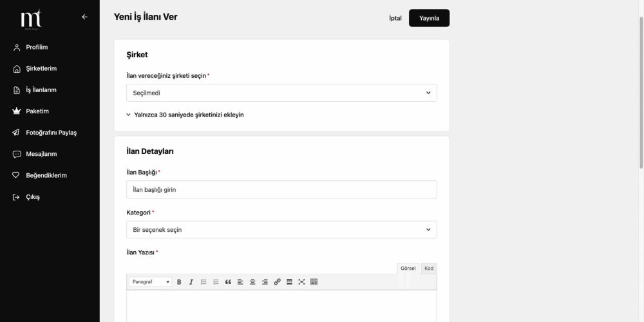Switch to the Görsel editor tab
644x322 pixels.
pyautogui.click(x=408, y=268)
